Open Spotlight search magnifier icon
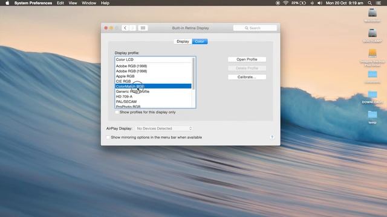Screen dimensions: 387x217 [369, 3]
